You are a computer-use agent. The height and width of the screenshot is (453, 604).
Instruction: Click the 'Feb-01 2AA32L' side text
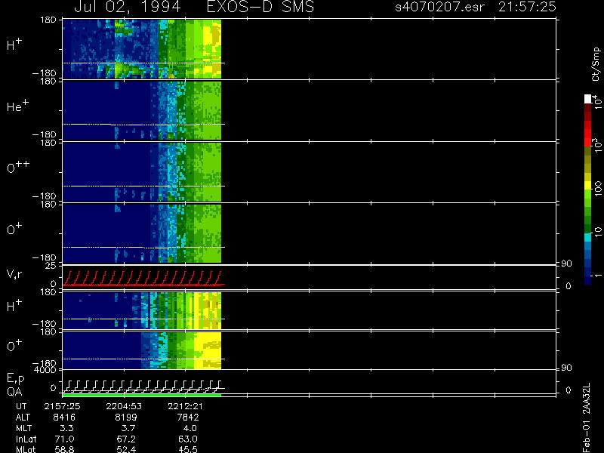point(587,418)
